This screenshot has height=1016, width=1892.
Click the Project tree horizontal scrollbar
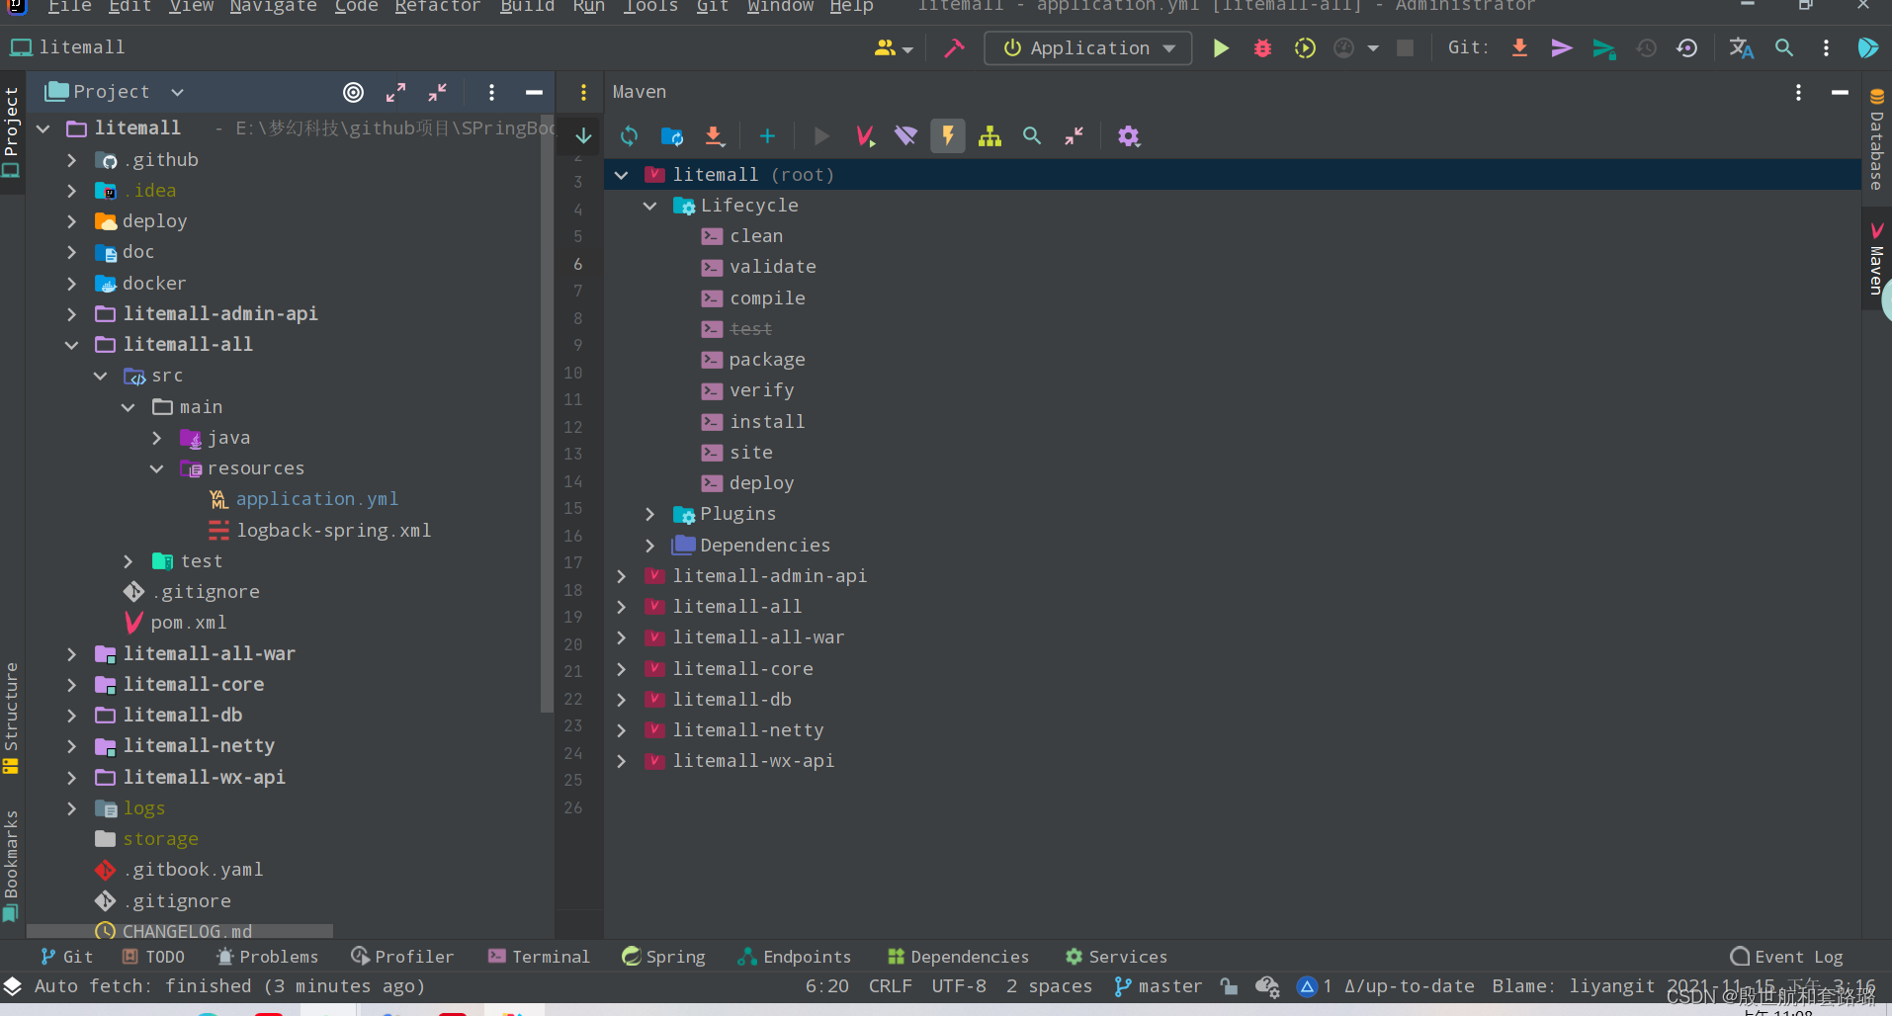[x=180, y=931]
